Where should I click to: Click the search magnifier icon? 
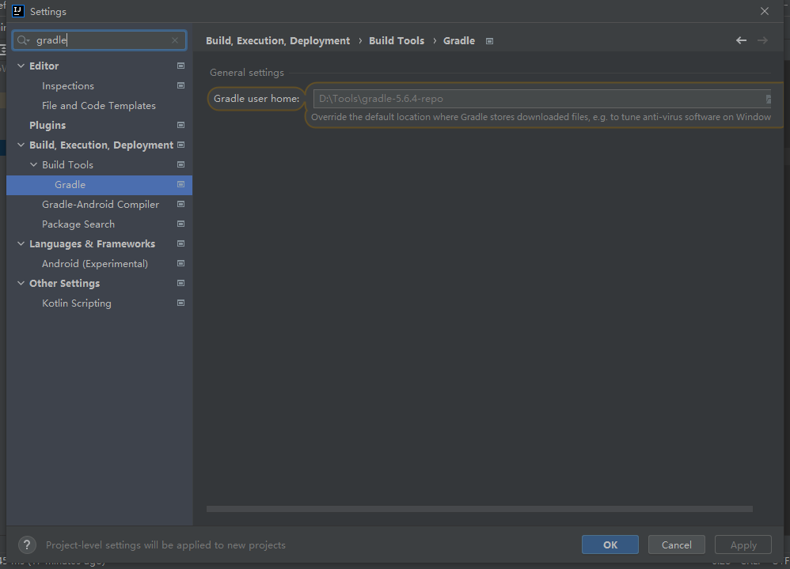(x=22, y=40)
